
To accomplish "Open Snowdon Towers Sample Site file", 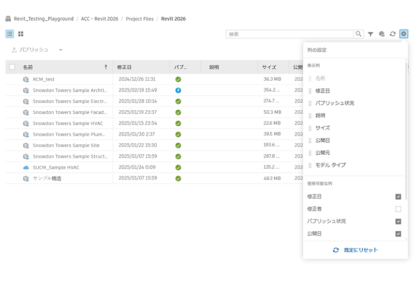I will click(x=66, y=145).
